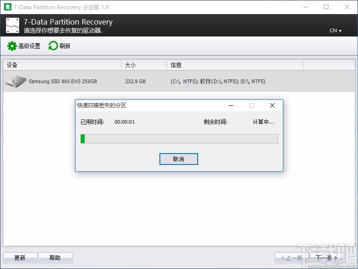Proceed with 下一步> button

(327, 258)
